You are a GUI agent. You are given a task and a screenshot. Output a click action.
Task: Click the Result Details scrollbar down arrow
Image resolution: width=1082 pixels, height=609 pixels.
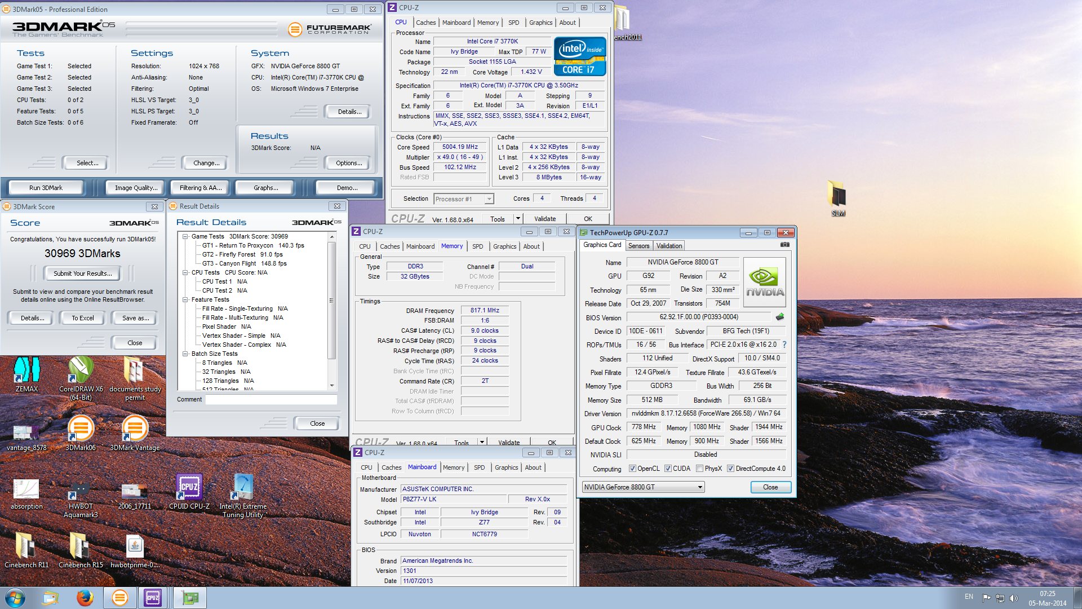click(331, 386)
